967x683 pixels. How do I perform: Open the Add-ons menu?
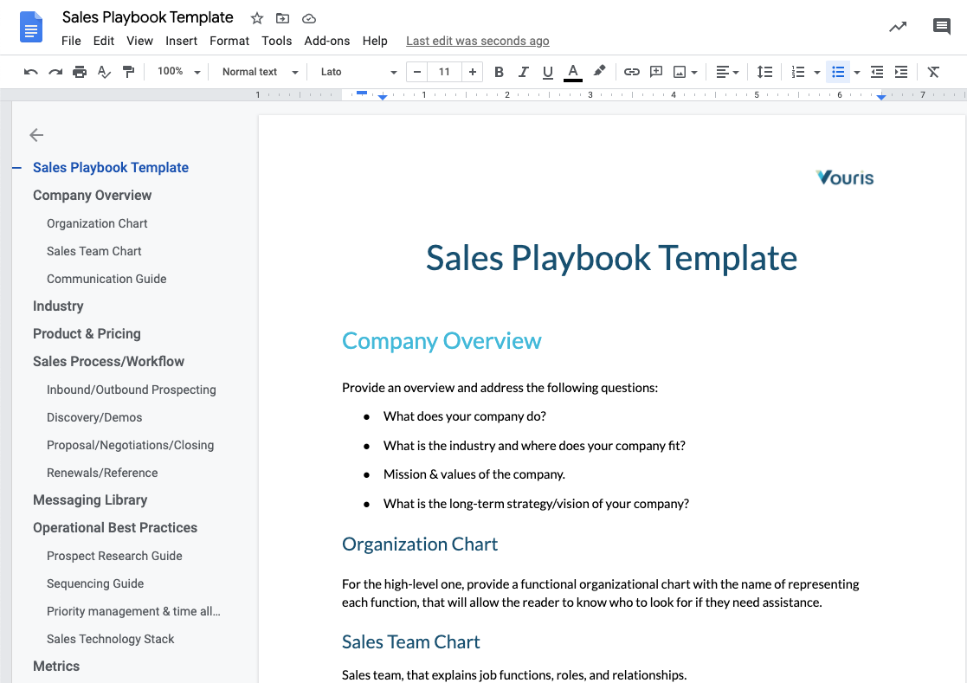[327, 41]
